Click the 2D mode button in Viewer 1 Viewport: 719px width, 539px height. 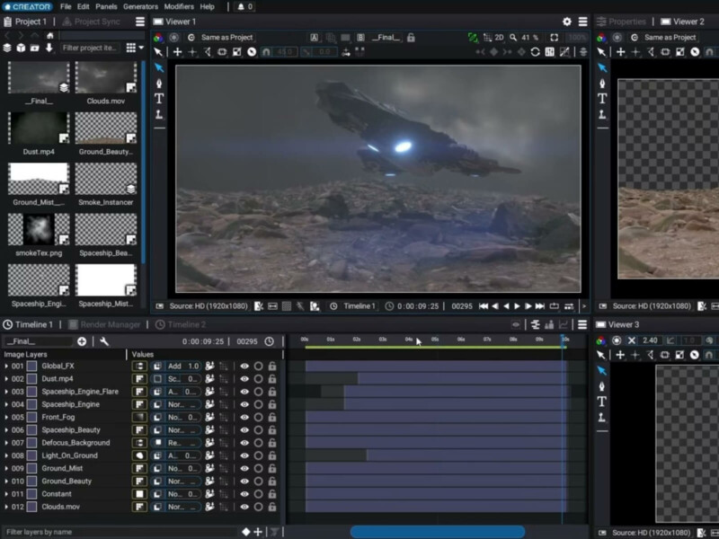coord(499,38)
